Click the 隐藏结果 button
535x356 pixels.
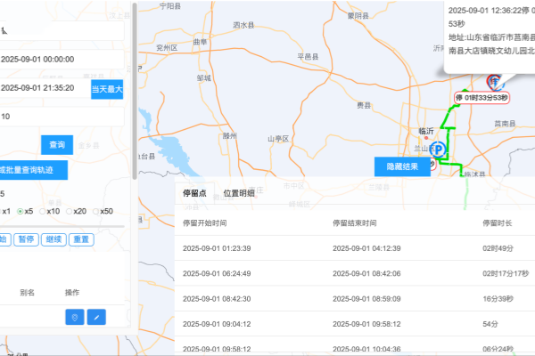[x=402, y=166]
